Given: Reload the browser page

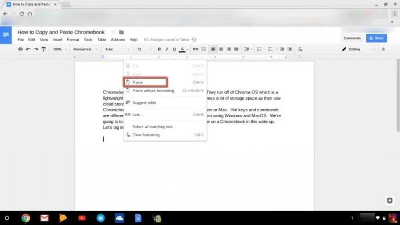Looking at the screenshot, I should [21, 14].
